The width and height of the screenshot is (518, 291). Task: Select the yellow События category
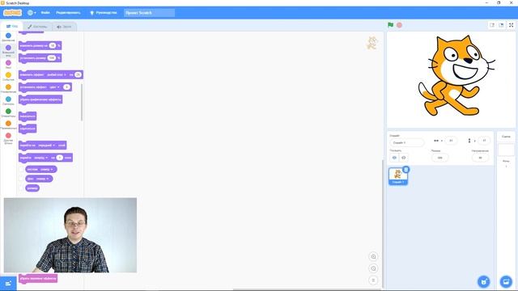pos(8,77)
